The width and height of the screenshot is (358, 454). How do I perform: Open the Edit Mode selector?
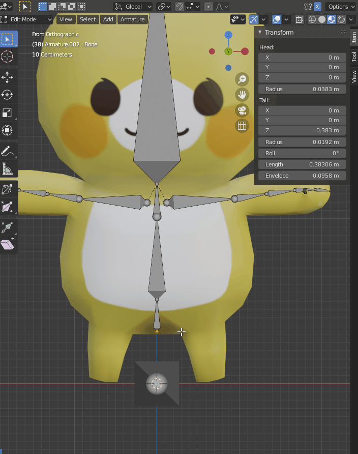point(26,19)
